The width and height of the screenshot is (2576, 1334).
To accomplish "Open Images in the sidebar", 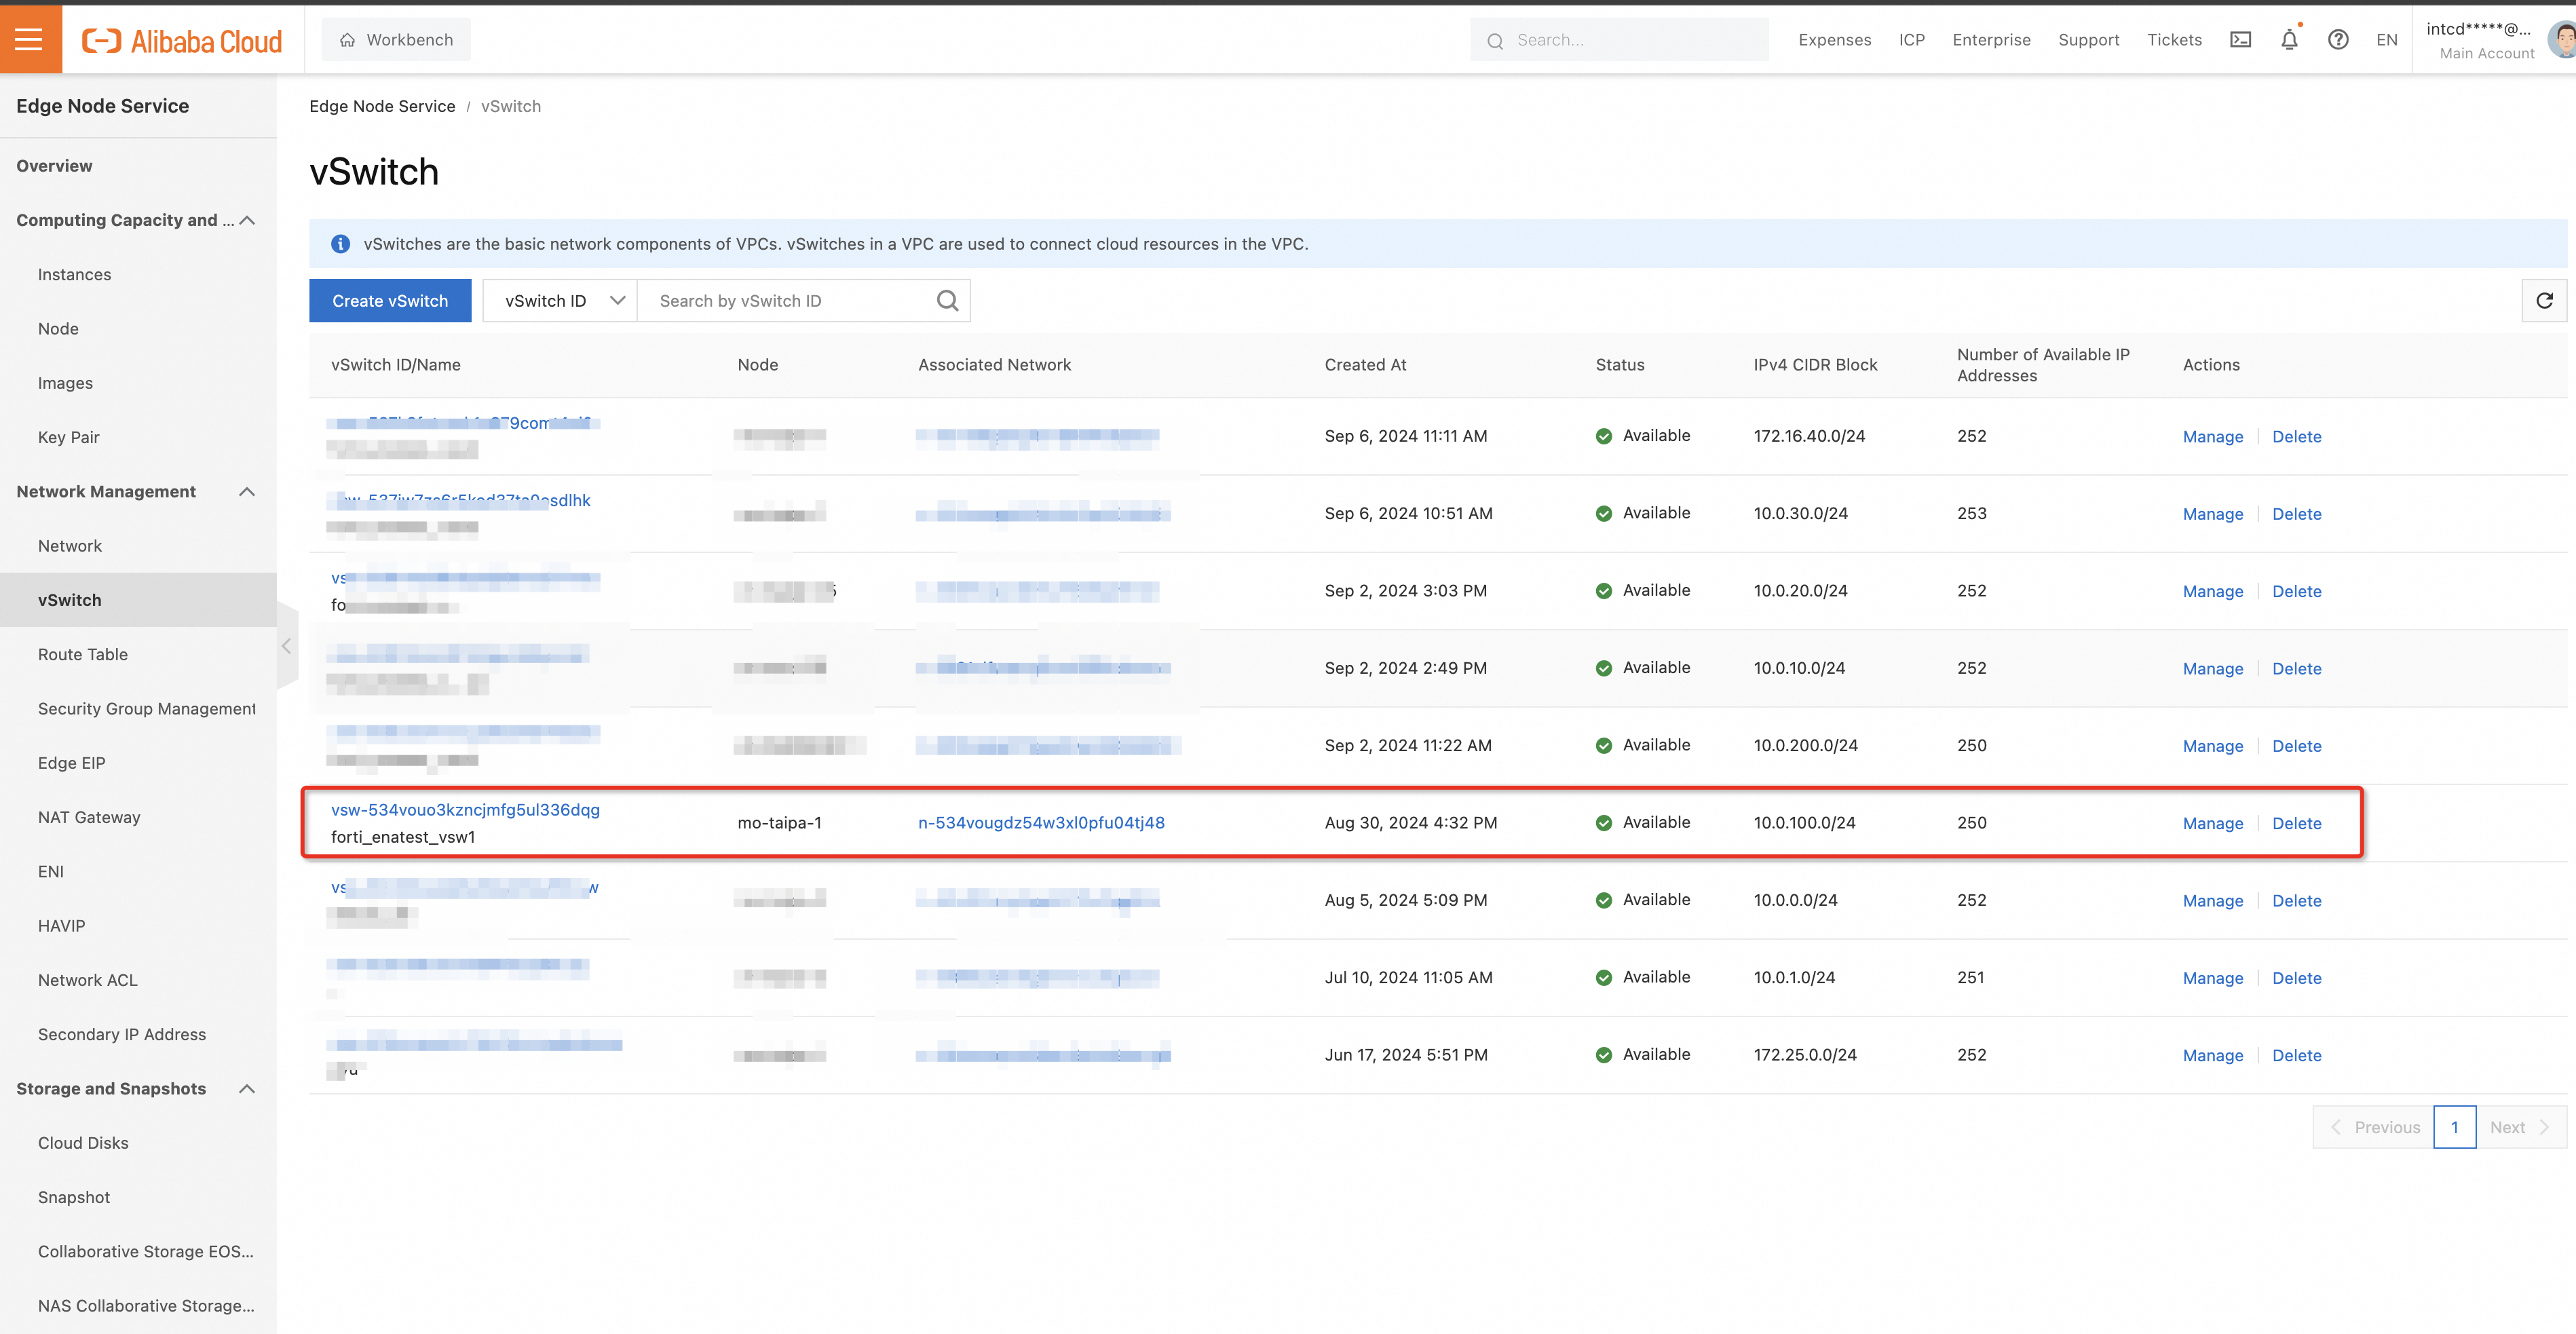I will point(65,383).
